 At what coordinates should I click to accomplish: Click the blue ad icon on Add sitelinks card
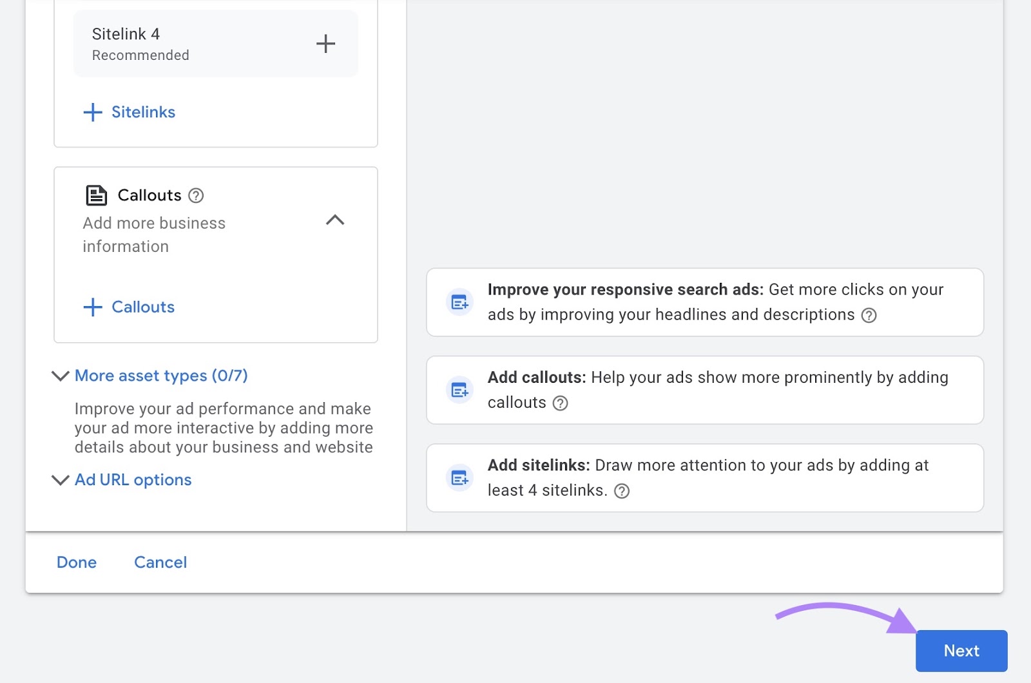[x=459, y=477]
